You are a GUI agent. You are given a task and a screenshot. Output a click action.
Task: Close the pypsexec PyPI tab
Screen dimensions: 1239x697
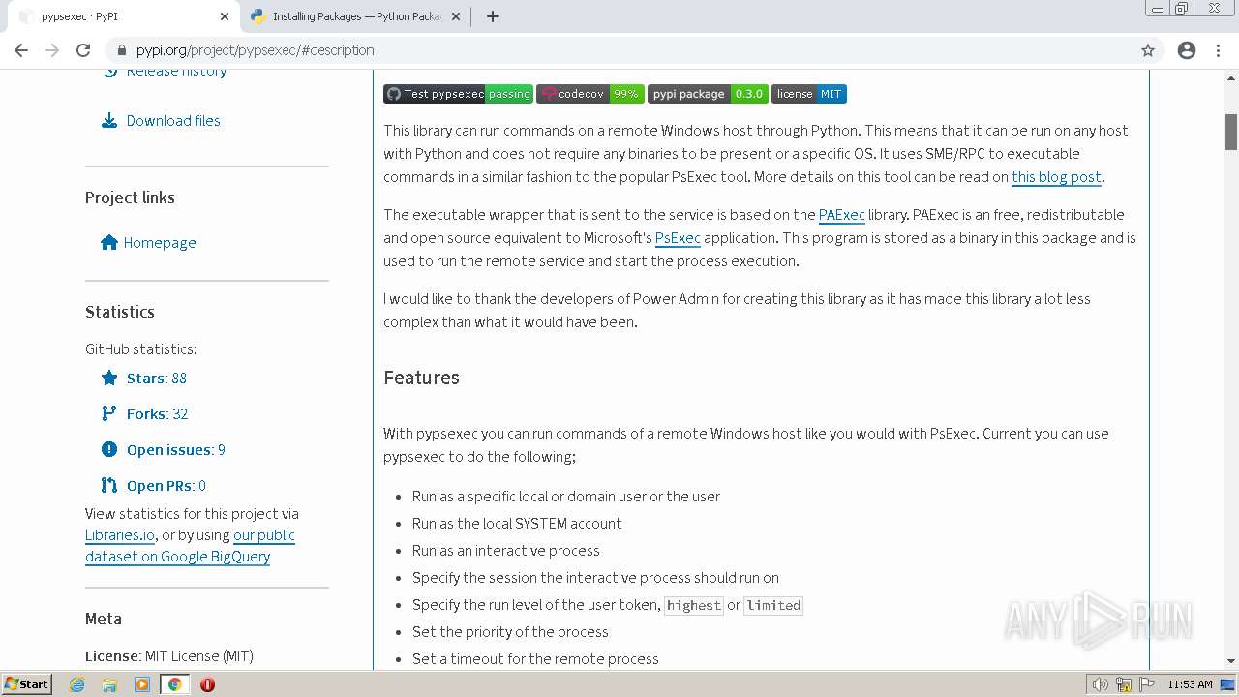(225, 16)
